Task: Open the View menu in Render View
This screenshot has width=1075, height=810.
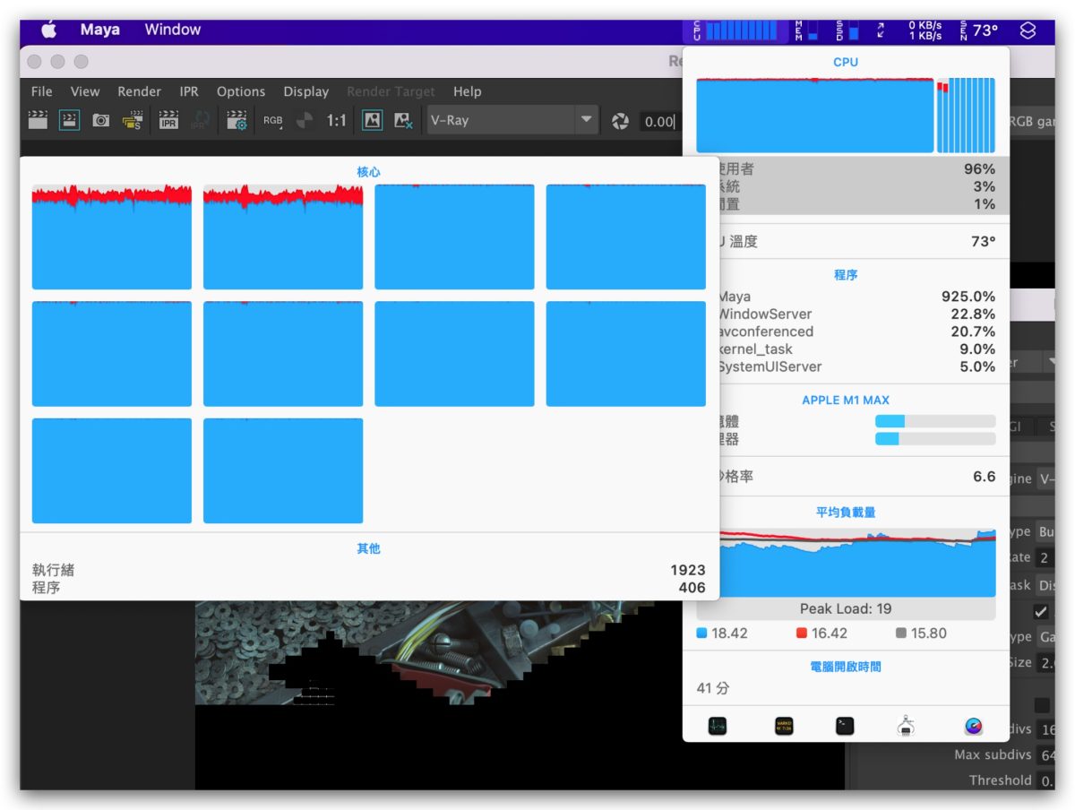Action: (85, 91)
